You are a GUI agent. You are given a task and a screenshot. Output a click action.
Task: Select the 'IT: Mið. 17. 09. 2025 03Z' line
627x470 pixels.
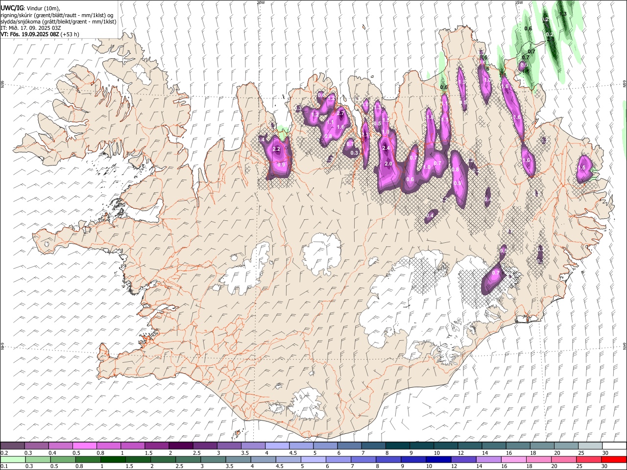pos(31,28)
